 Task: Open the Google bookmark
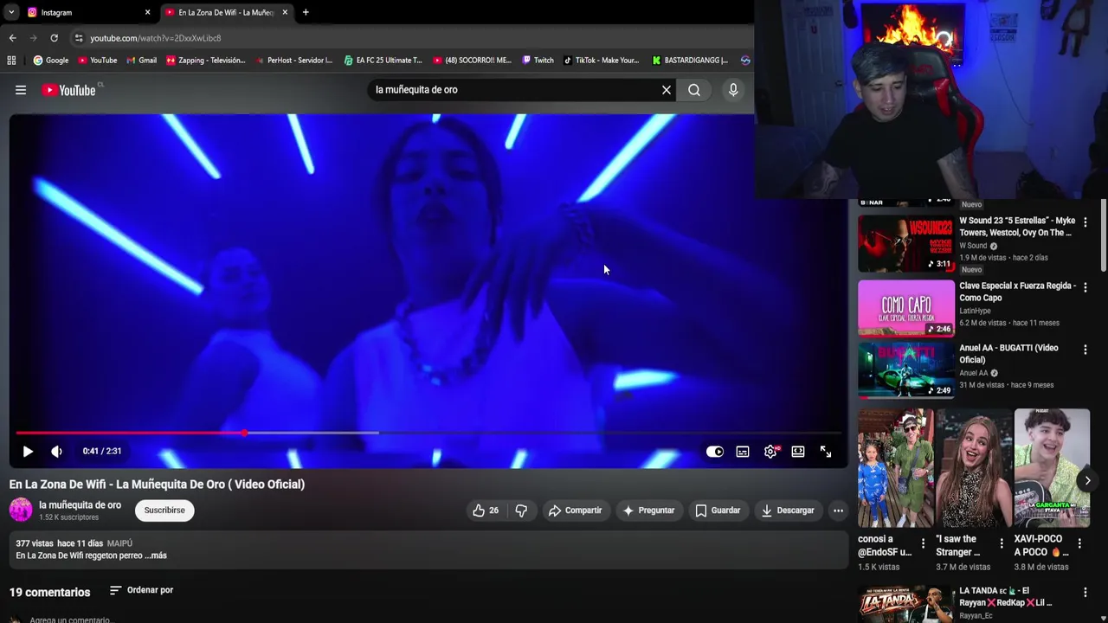coord(51,61)
